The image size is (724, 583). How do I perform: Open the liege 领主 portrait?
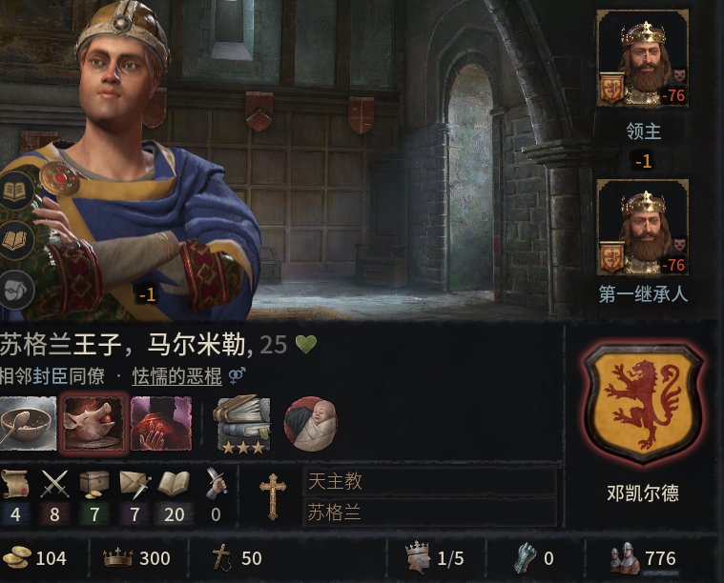pos(643,58)
